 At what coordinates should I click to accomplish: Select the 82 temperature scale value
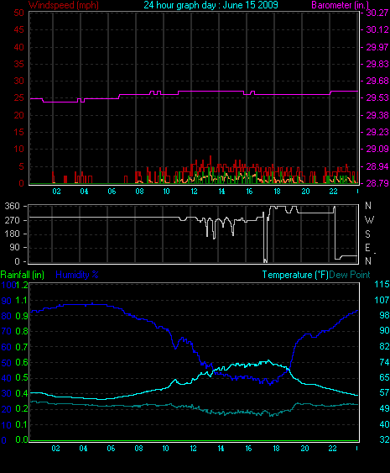384,347
